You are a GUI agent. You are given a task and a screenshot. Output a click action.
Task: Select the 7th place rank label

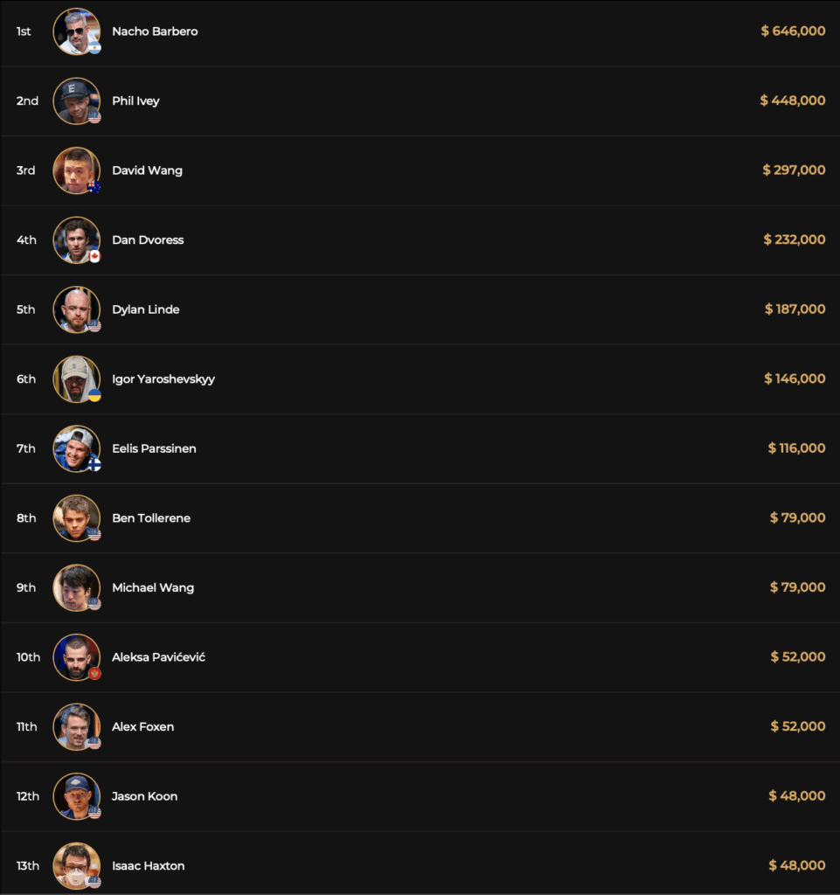pyautogui.click(x=26, y=448)
